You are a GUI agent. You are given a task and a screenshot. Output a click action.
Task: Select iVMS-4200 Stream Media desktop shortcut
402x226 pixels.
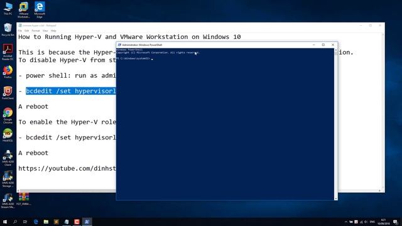(x=8, y=200)
